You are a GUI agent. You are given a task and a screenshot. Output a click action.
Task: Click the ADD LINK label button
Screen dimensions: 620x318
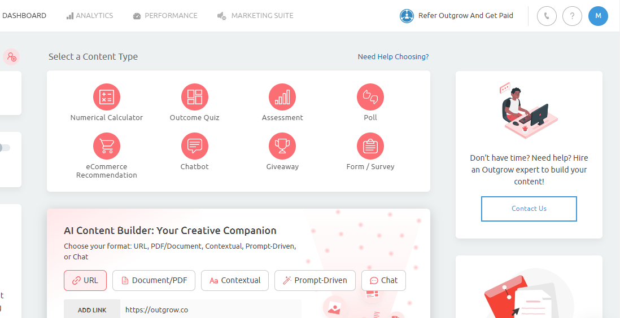(92, 310)
